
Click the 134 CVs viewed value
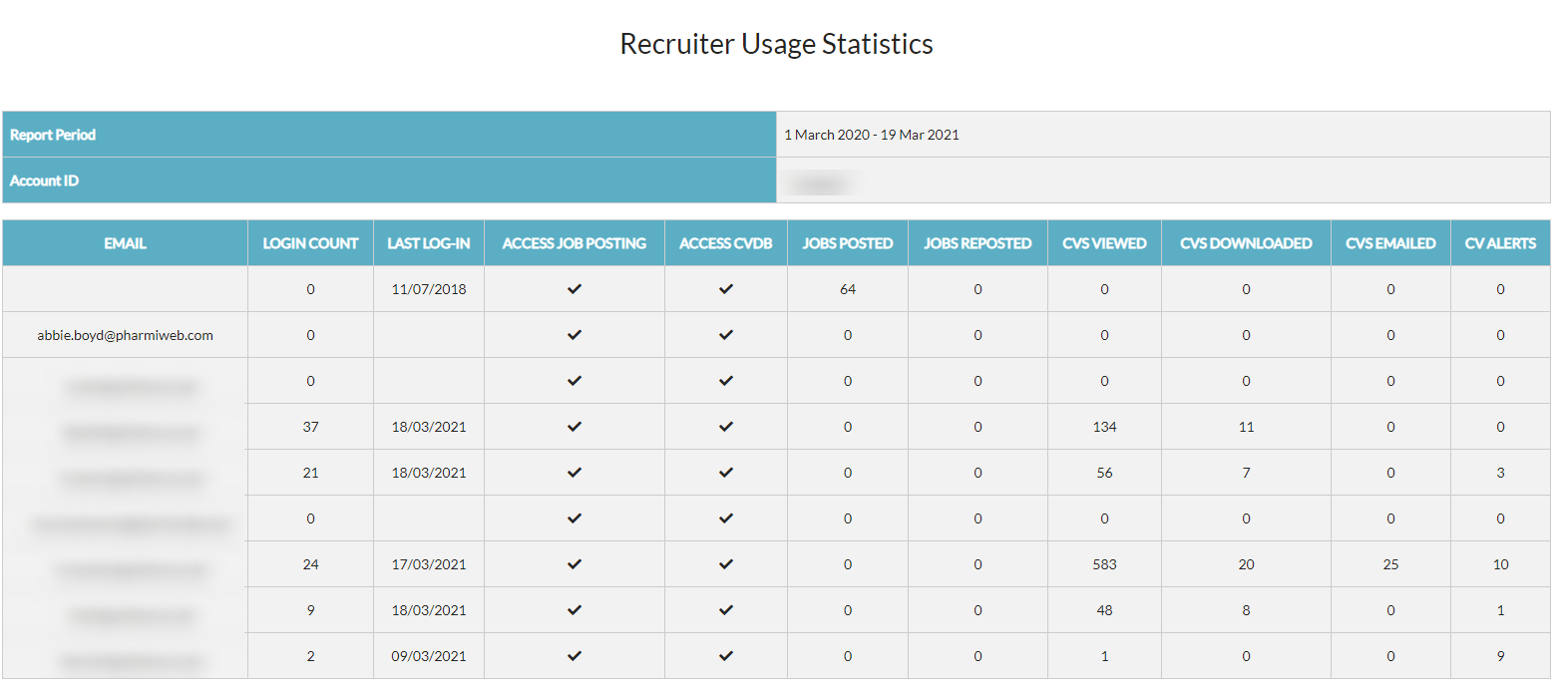(x=1104, y=427)
